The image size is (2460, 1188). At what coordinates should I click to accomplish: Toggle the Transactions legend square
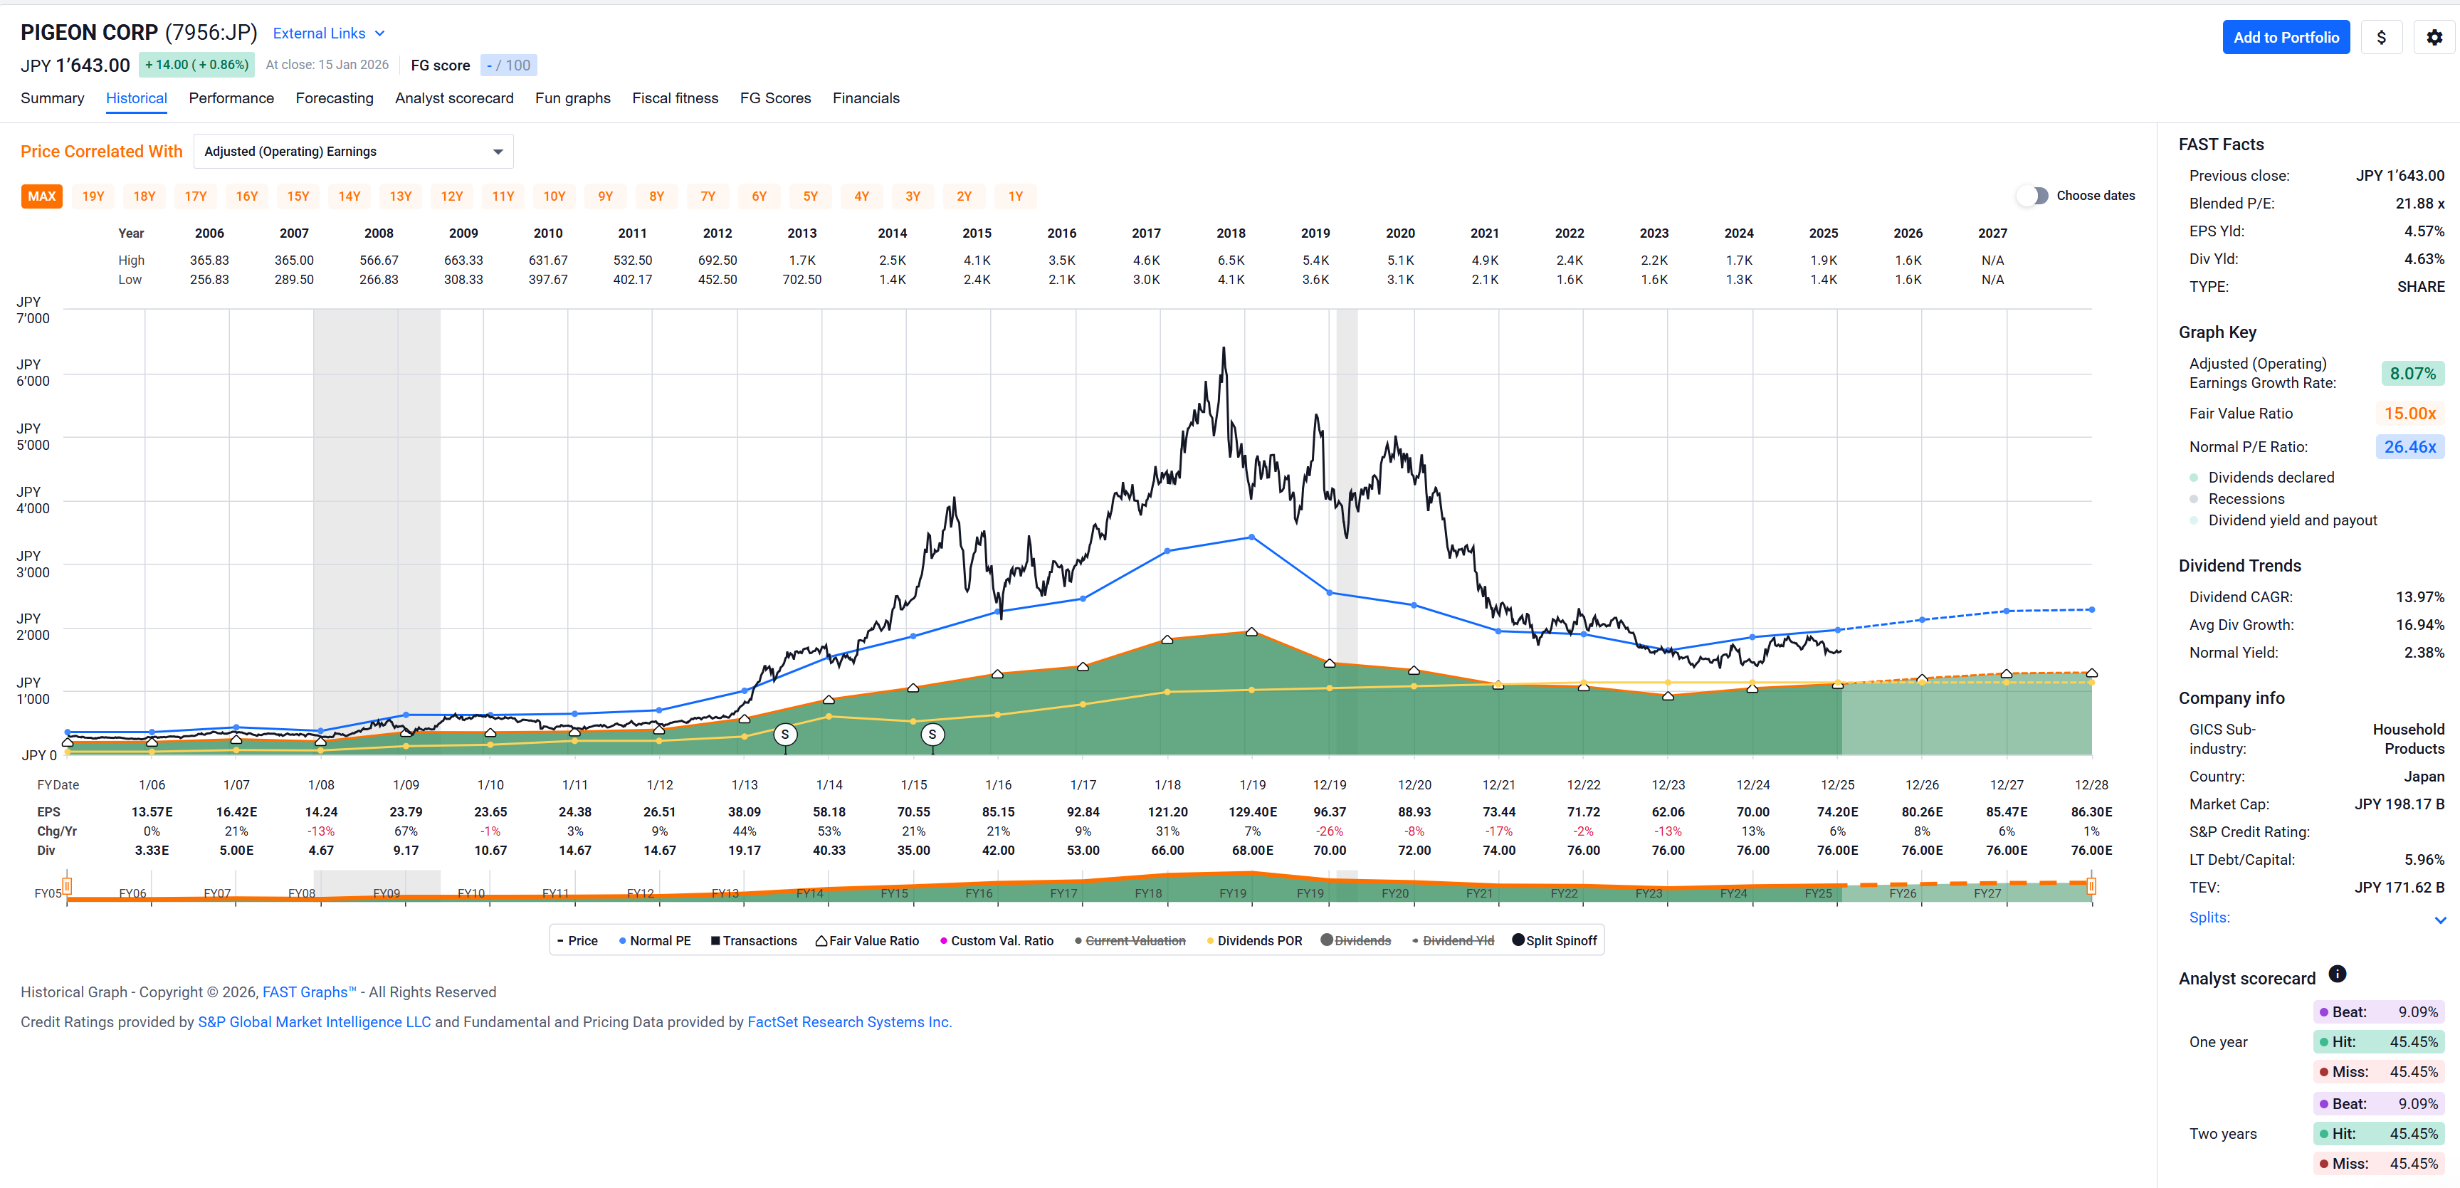coord(715,941)
